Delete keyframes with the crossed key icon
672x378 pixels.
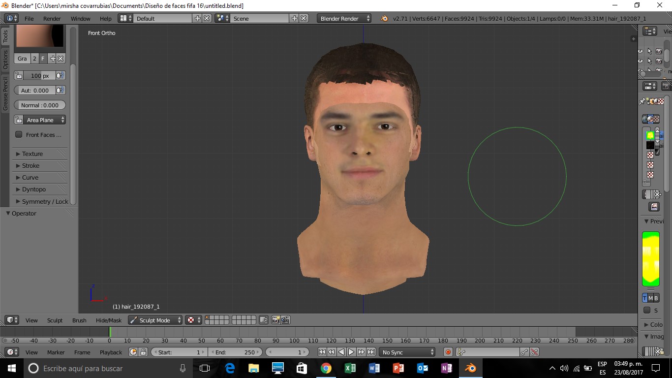[534, 352]
